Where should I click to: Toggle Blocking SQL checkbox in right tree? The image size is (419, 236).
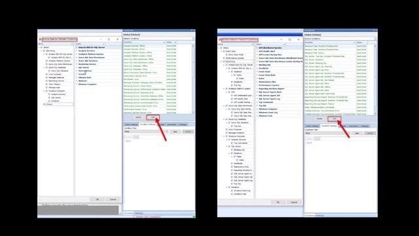(x=232, y=150)
